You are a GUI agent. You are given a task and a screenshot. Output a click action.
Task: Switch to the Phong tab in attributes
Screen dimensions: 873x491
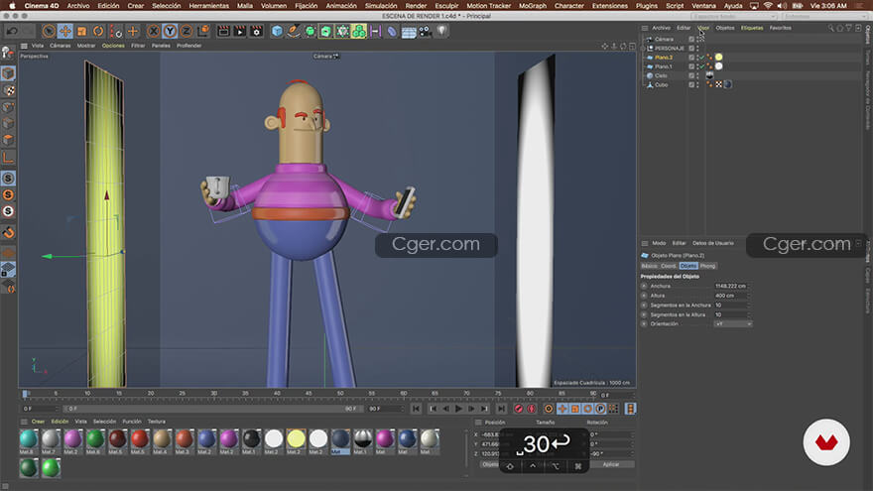click(707, 266)
